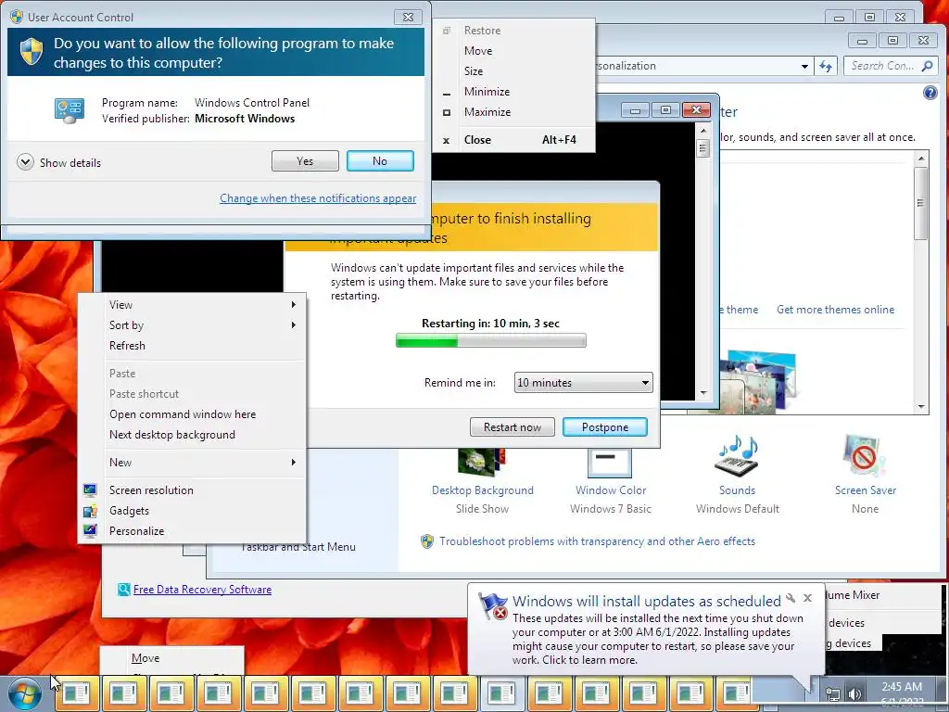Click the Screen resolution icon in context menu
949x712 pixels.
(x=90, y=489)
